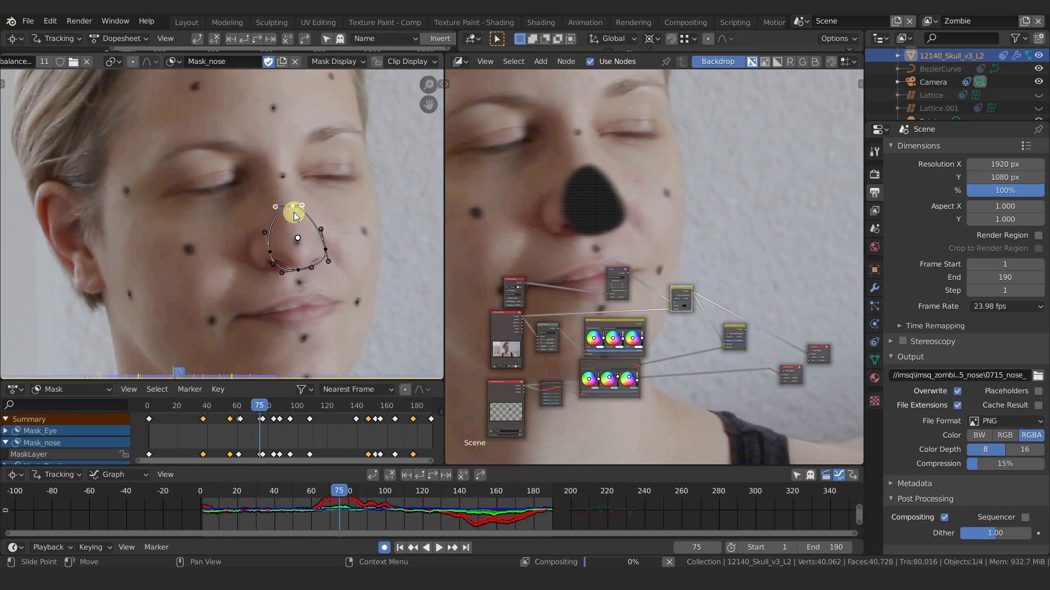Enable Sequencer checkbox
1050x590 pixels.
[x=1025, y=517]
